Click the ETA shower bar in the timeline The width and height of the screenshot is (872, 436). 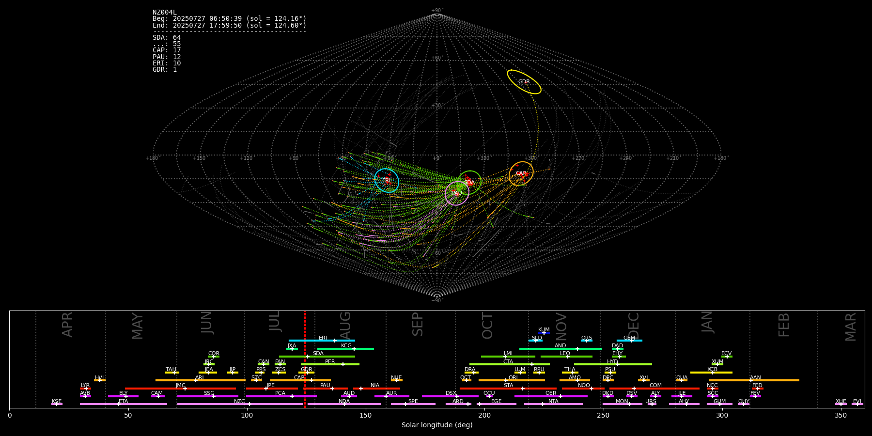click(x=124, y=404)
